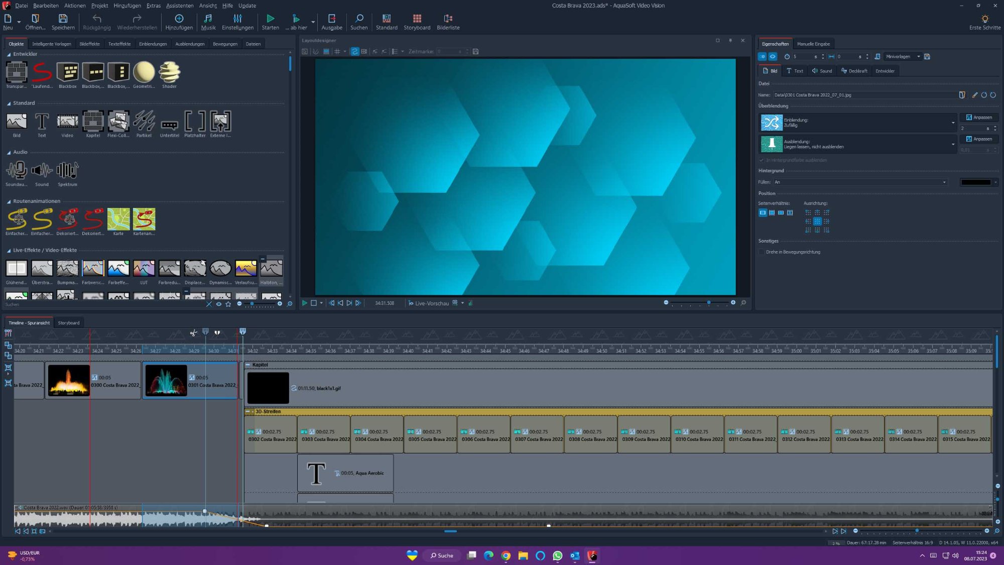Image resolution: width=1004 pixels, height=565 pixels.
Task: Expand the Einblendung dropdown arrow
Action: point(952,123)
